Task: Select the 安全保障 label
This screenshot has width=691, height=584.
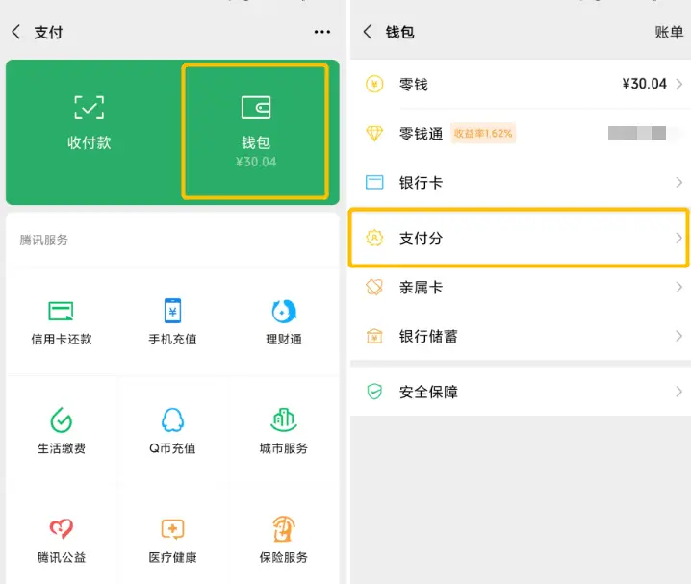Action: tap(428, 392)
